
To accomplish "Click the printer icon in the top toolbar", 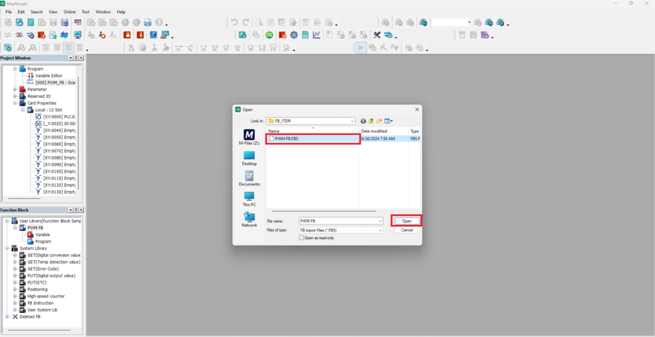I will 148,22.
